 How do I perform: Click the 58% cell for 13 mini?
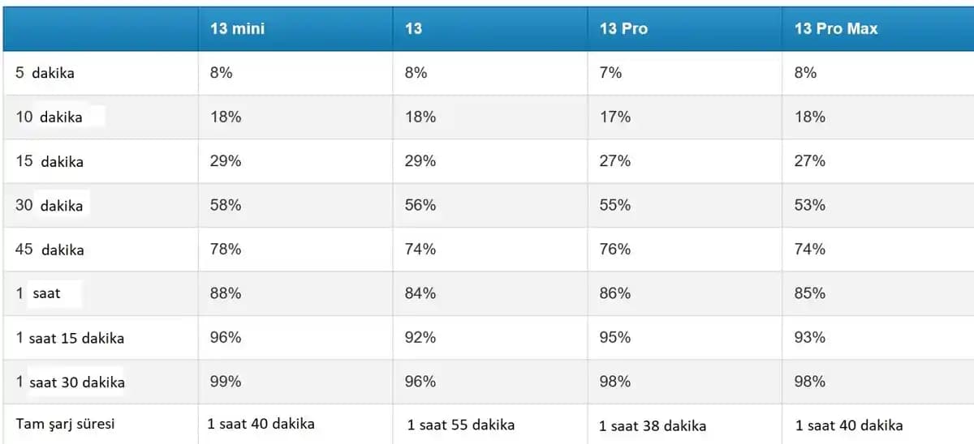click(226, 205)
